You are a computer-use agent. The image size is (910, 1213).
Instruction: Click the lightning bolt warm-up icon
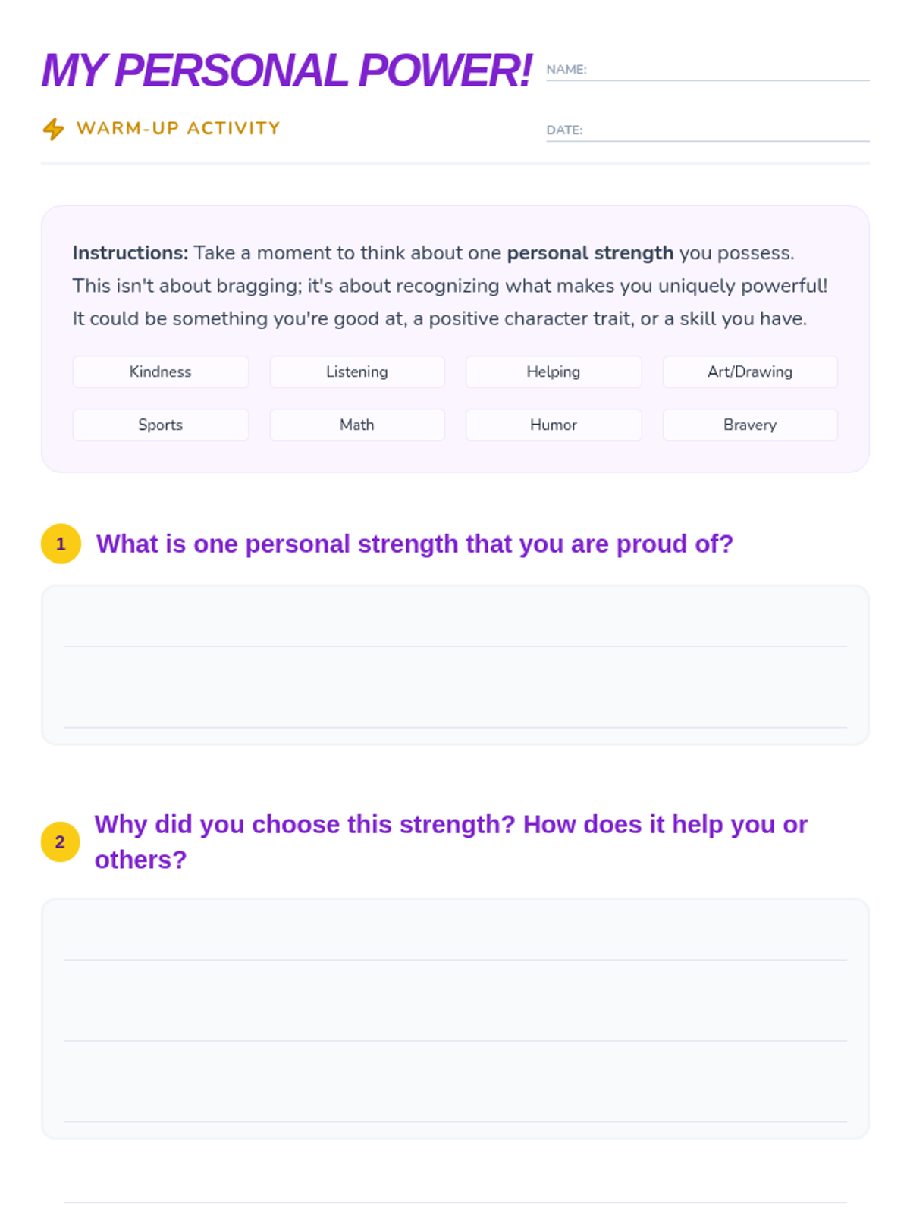pos(53,129)
